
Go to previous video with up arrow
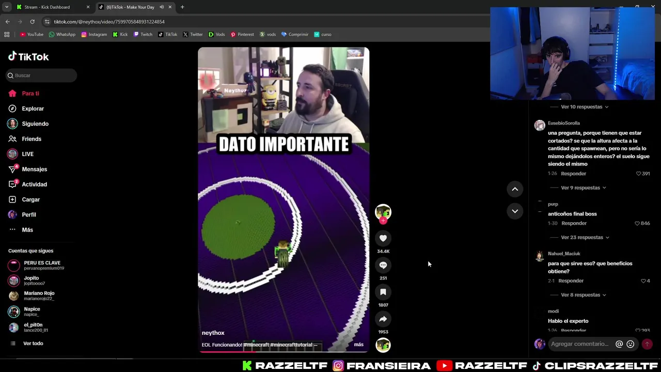pos(515,189)
